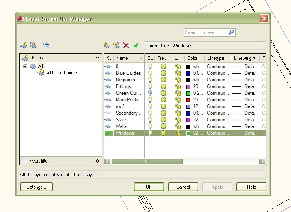291x212 pixels.
Task: Create a new layer with New Layer icon
Action: point(107,45)
